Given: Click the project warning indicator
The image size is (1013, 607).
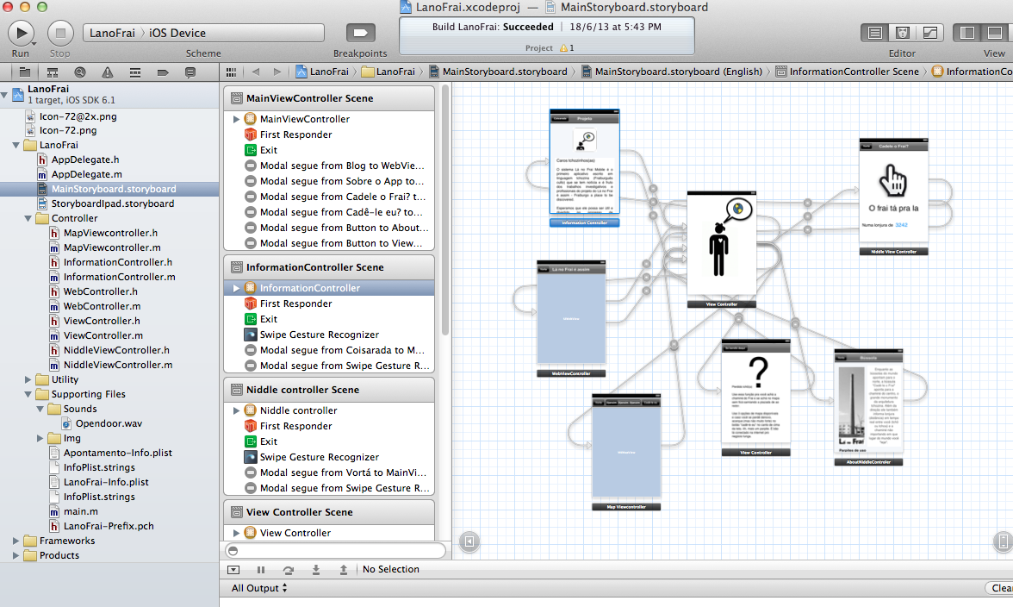Looking at the screenshot, I should tap(567, 47).
